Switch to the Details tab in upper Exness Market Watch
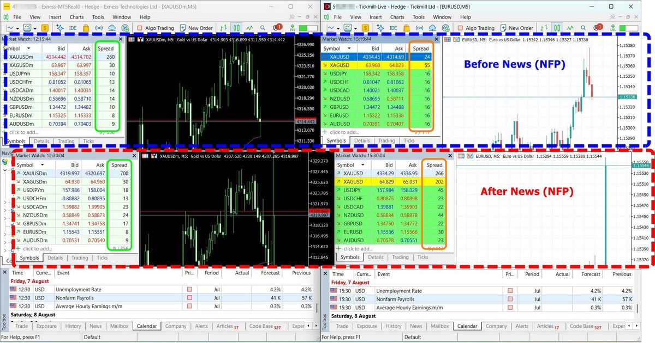The width and height of the screenshot is (655, 343). (x=41, y=142)
